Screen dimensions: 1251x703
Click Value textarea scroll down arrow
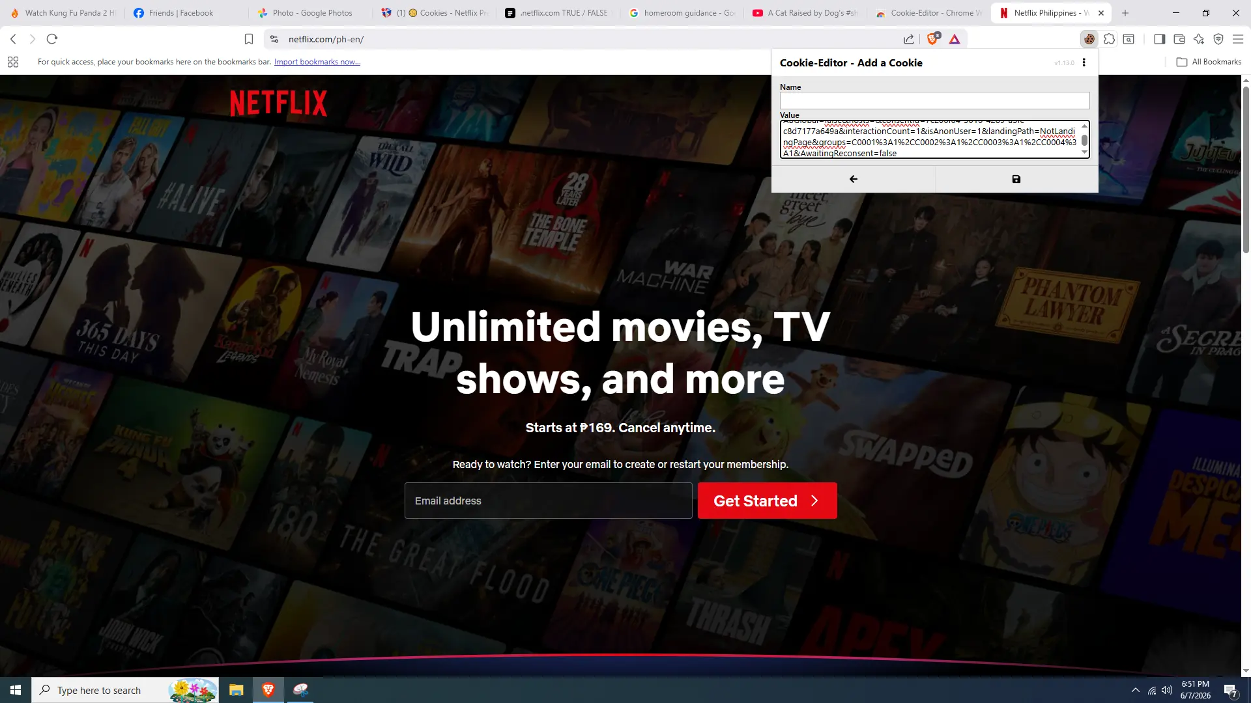coord(1084,152)
